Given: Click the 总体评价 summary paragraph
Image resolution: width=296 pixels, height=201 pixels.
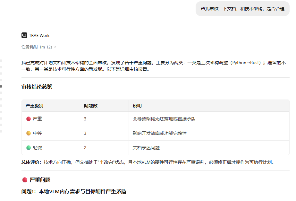Looking at the screenshot, I should [x=148, y=162].
